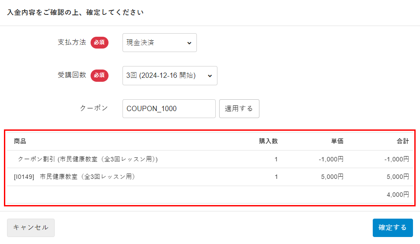
Task: Click the 必須 badge beside 受講回数
Action: coord(99,76)
